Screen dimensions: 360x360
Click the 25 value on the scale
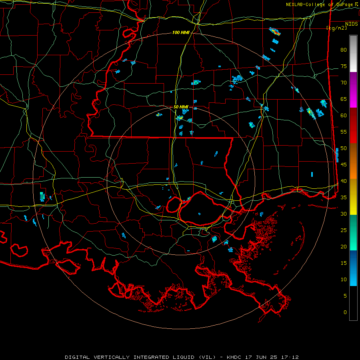coord(344,230)
